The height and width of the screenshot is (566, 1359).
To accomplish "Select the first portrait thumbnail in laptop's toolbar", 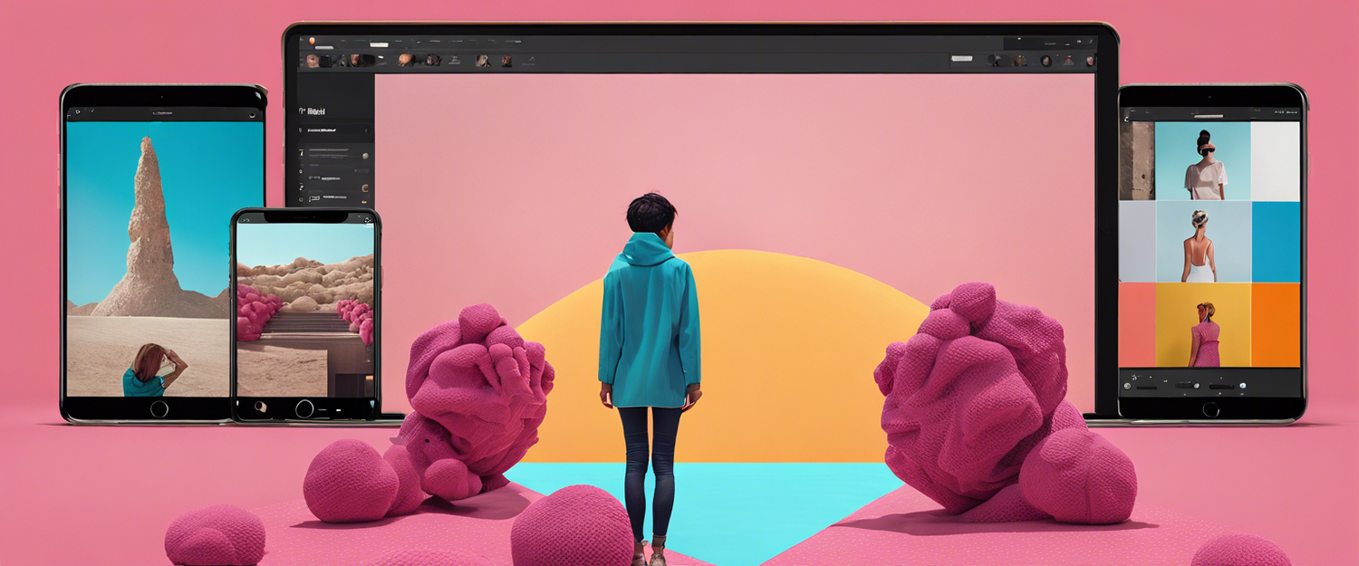I will pyautogui.click(x=314, y=61).
